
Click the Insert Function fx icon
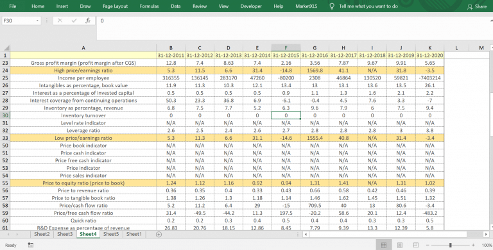coord(88,21)
